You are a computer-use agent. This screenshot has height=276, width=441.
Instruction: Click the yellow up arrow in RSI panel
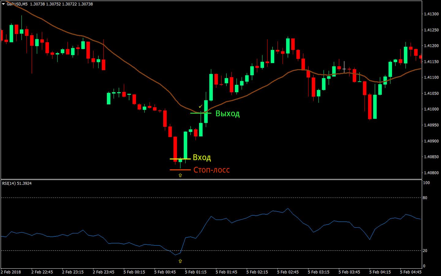click(x=180, y=261)
